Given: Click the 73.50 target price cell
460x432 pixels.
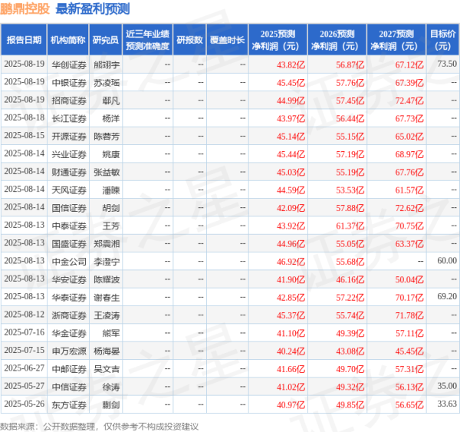Looking at the screenshot, I should point(446,64).
